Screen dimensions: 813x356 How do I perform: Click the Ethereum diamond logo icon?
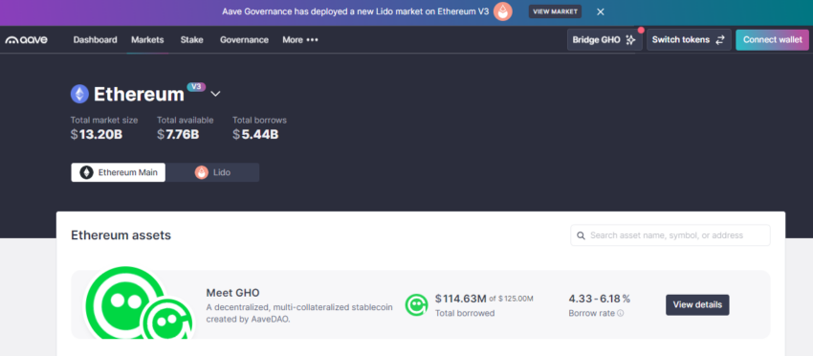79,94
